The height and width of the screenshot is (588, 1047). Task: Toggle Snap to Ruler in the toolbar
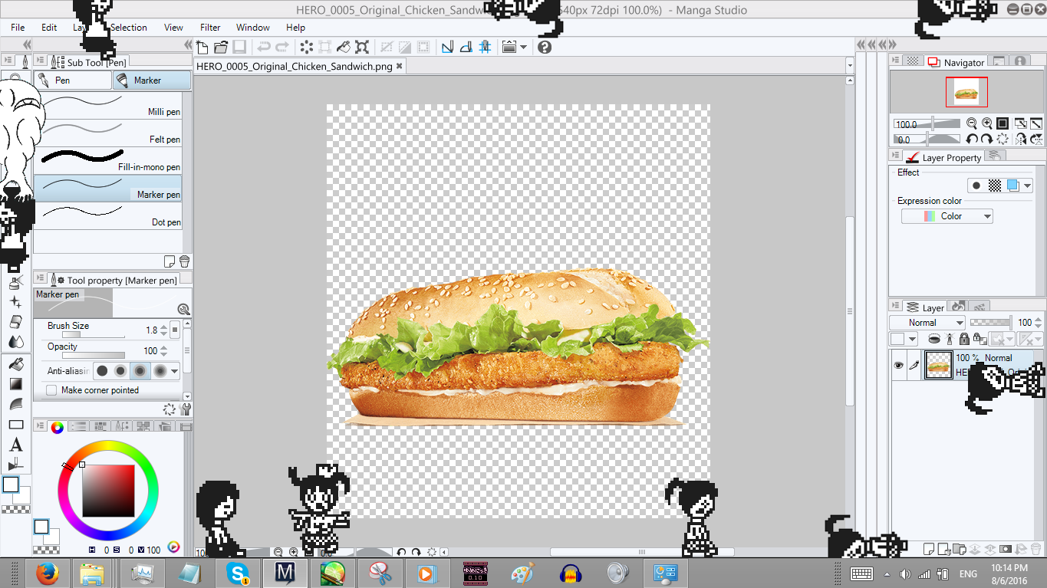pyautogui.click(x=447, y=47)
